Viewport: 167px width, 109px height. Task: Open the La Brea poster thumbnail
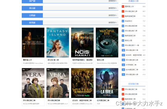pos(107,83)
